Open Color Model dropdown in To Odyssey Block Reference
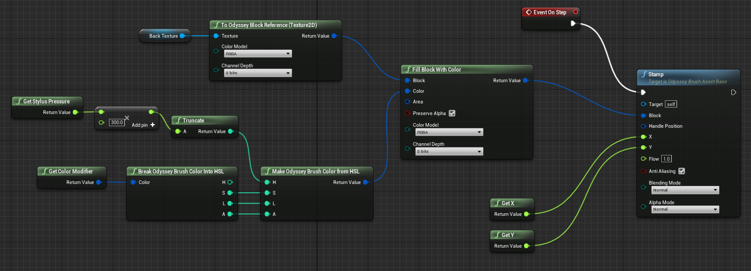751x271 pixels. (x=258, y=54)
